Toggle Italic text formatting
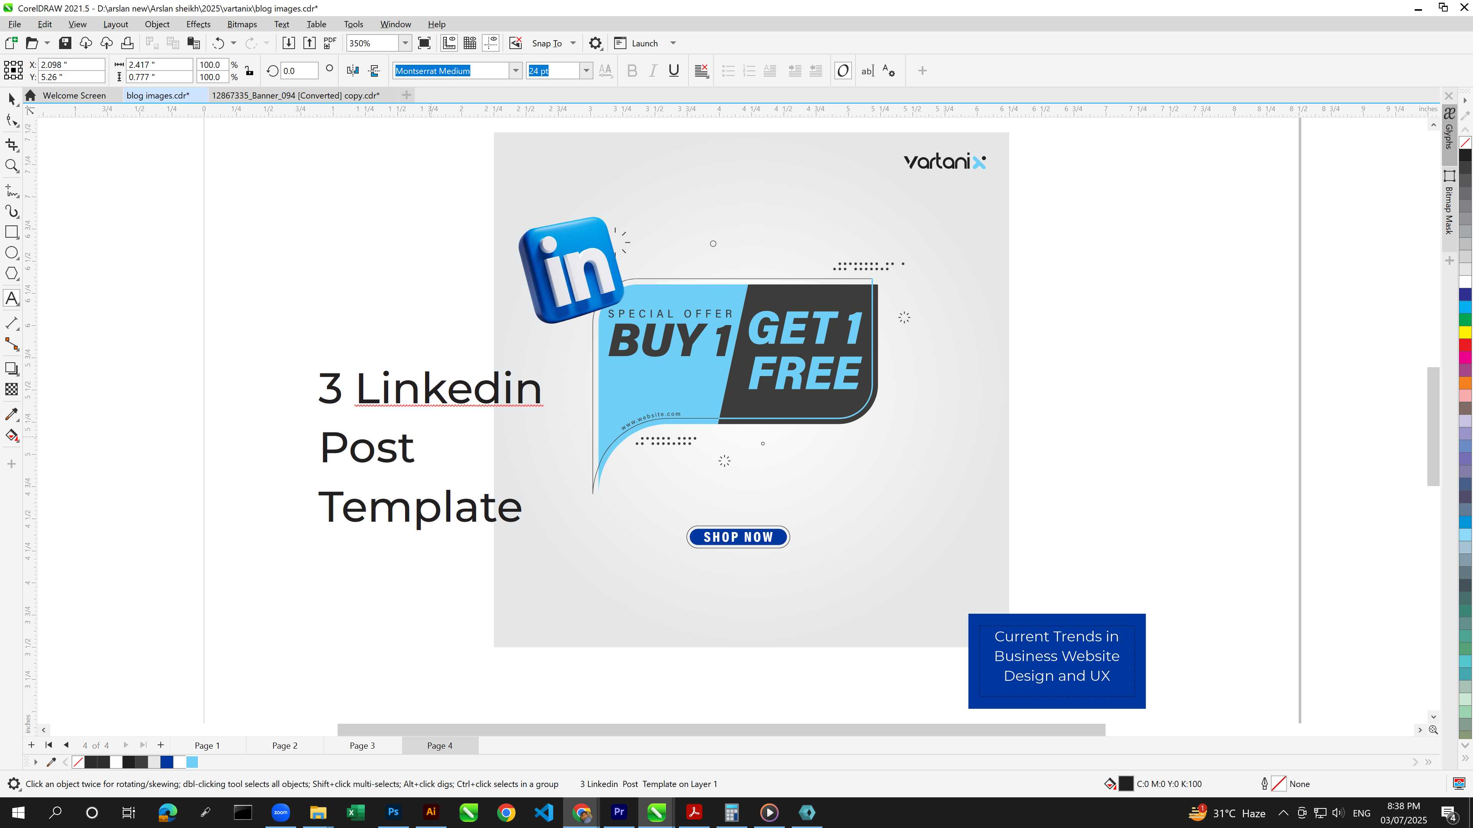 coord(652,70)
